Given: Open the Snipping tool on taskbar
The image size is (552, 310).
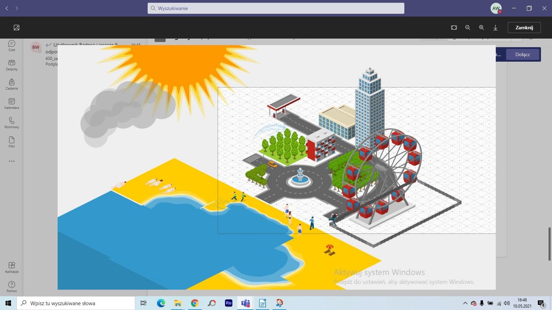Looking at the screenshot, I should click(279, 303).
